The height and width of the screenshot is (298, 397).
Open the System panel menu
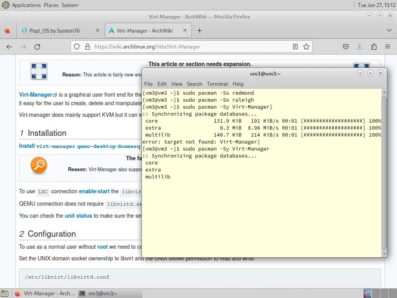tap(70, 5)
